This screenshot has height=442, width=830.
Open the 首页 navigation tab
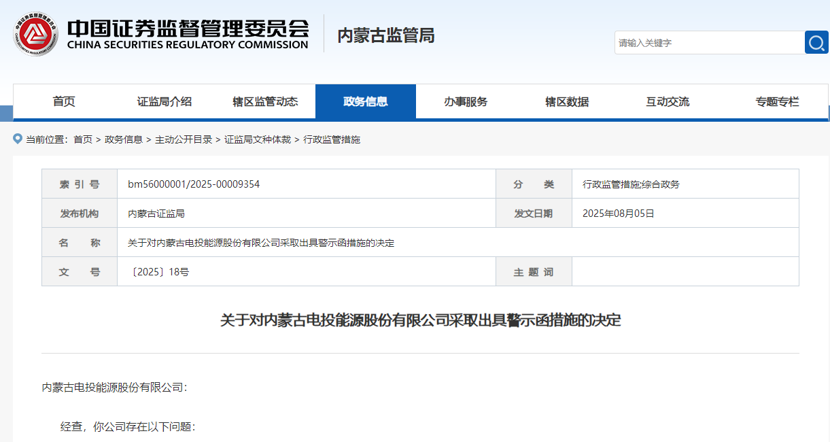64,101
